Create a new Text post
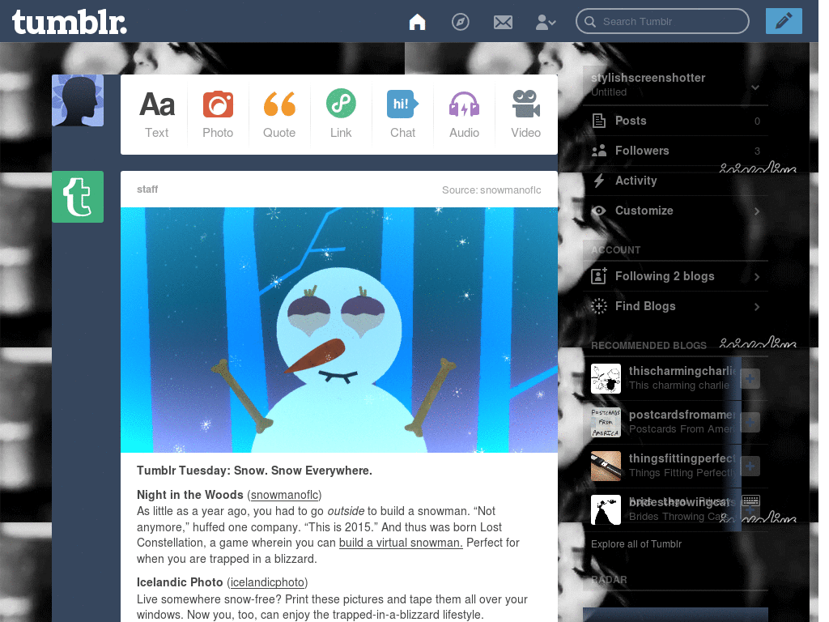 [x=156, y=114]
